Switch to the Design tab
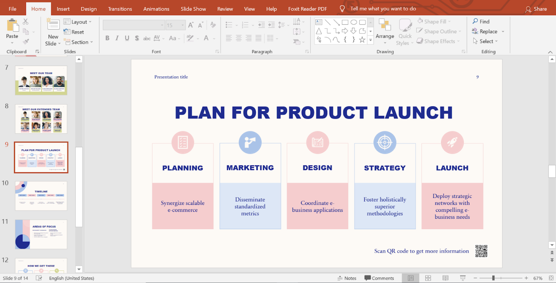Viewport: 556px width, 283px height. pos(89,9)
